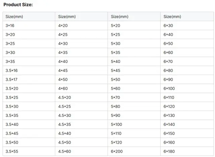Image resolution: width=215 pixels, height=157 pixels.
Task: Select the 4*20 size cell
Action: (81, 25)
